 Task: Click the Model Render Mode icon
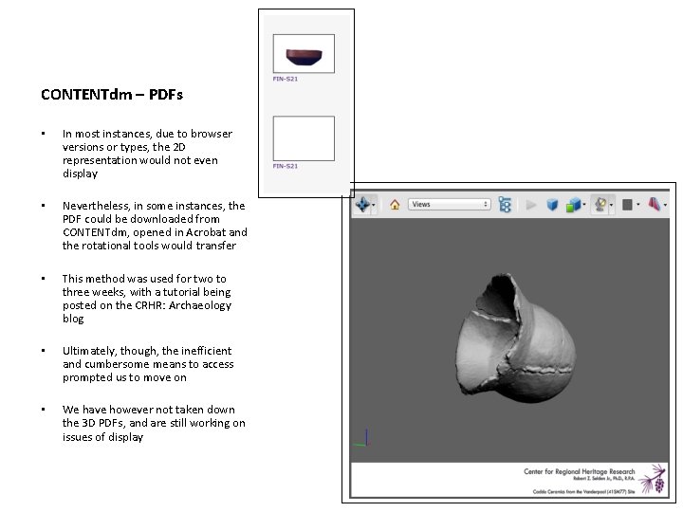[573, 204]
